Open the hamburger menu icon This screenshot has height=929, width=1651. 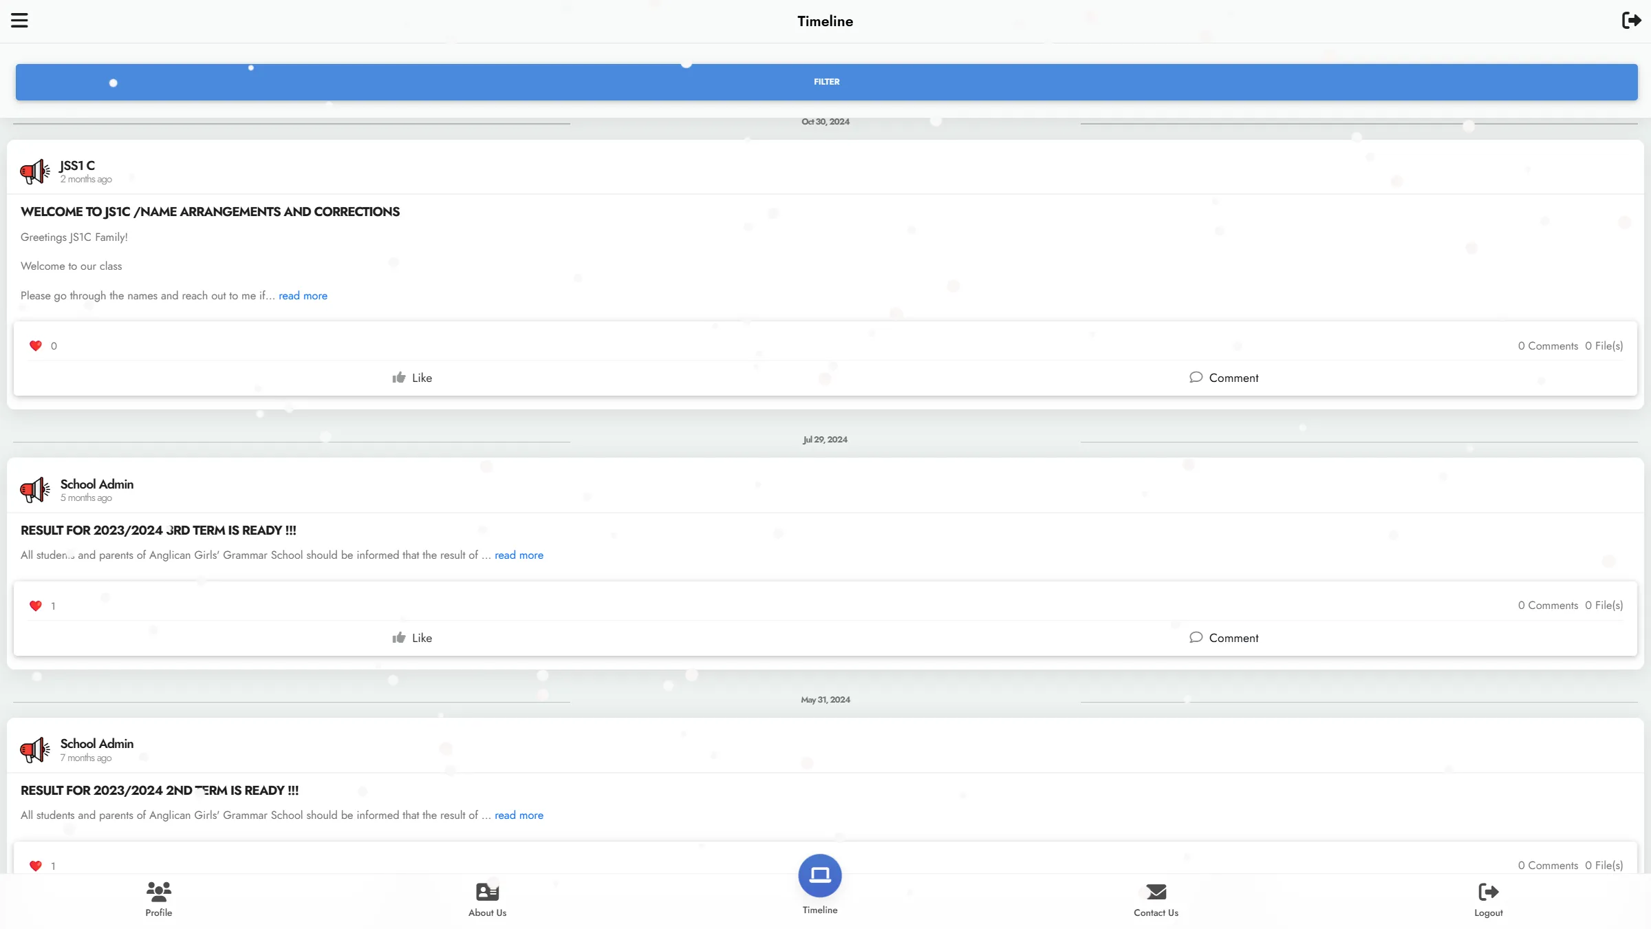pos(19,21)
